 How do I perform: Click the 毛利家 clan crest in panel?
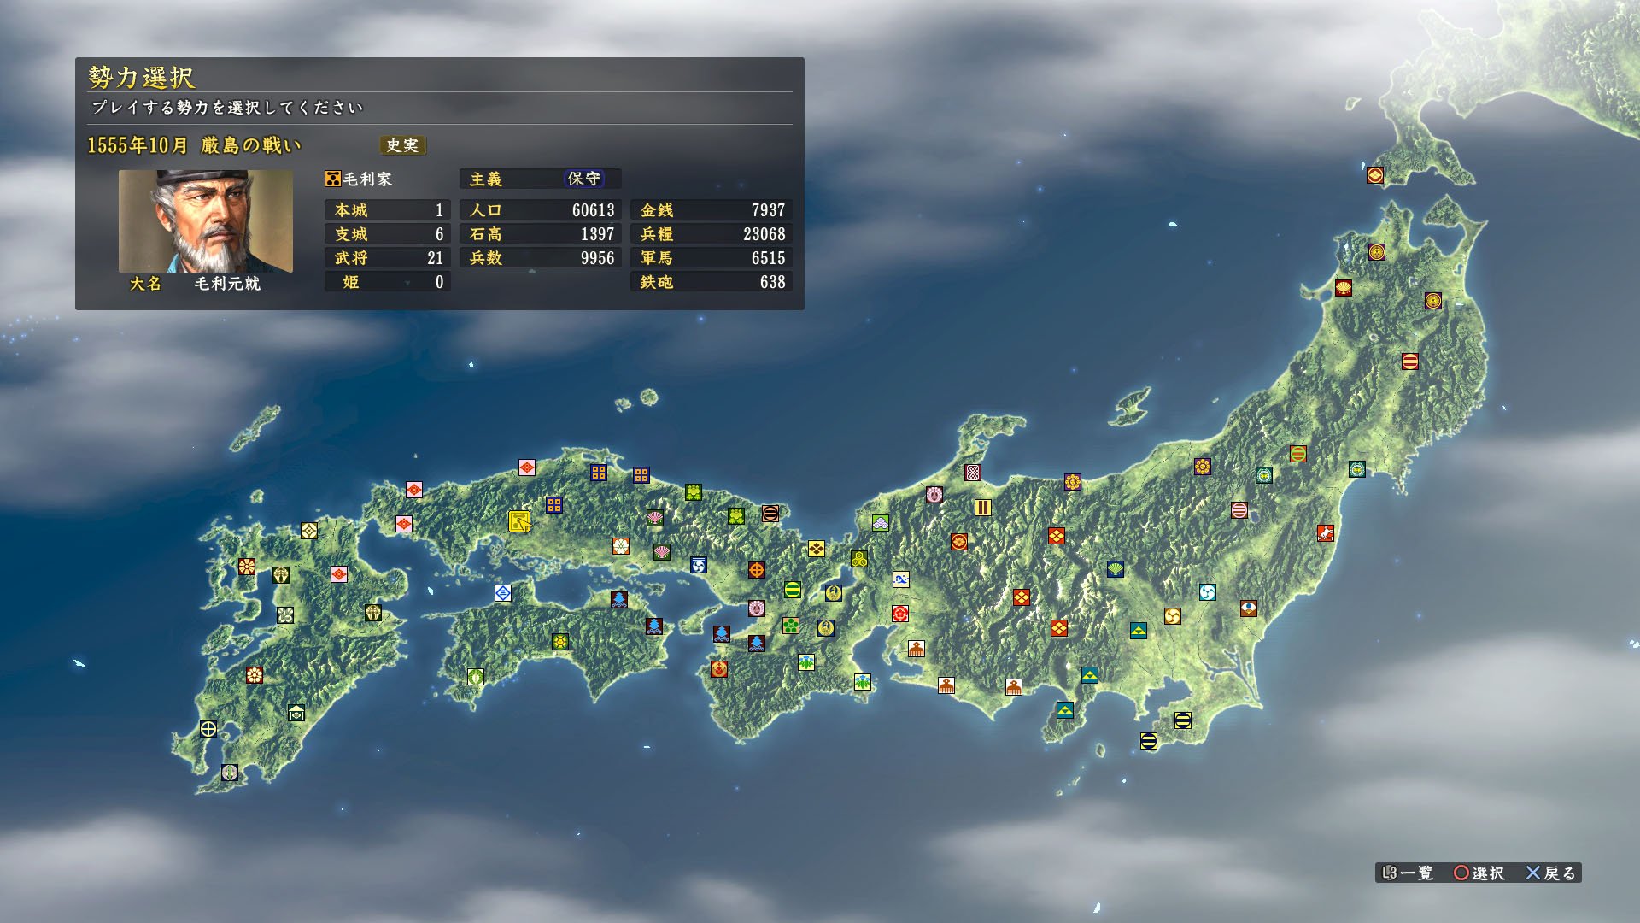[x=333, y=179]
